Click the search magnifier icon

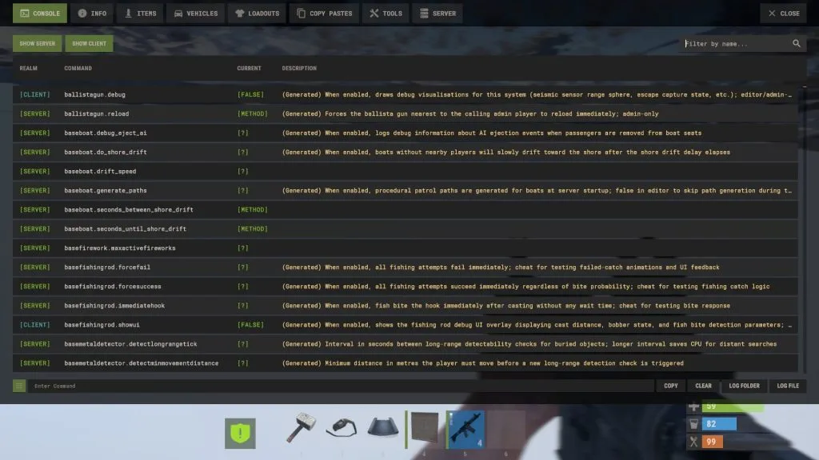pyautogui.click(x=797, y=44)
